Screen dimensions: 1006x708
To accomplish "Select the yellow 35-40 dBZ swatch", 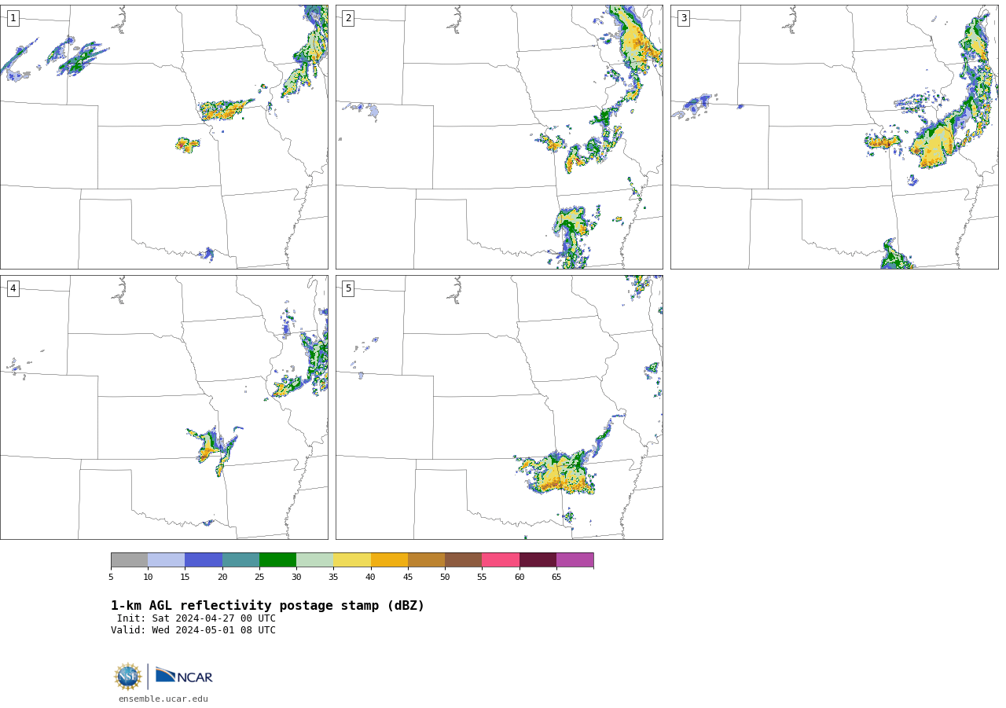I will [352, 560].
